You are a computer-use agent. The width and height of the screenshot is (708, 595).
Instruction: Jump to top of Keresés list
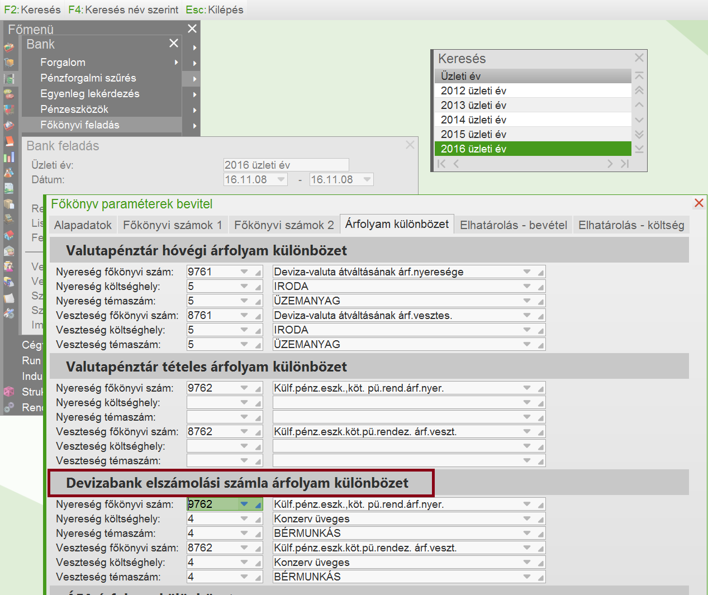point(639,75)
